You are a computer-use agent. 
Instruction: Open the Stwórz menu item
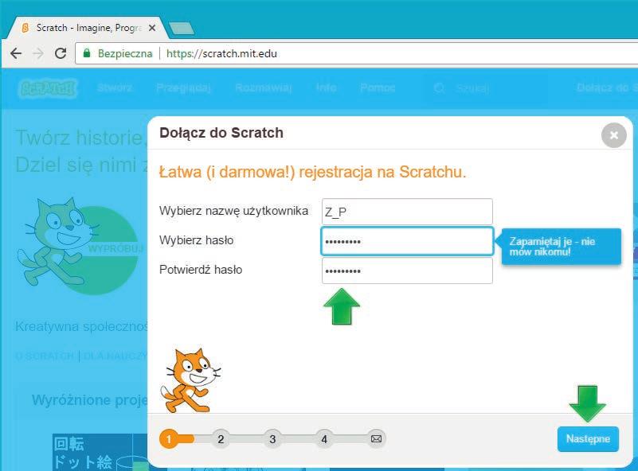(115, 88)
